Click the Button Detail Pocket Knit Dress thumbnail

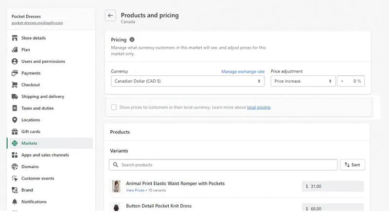(x=116, y=207)
